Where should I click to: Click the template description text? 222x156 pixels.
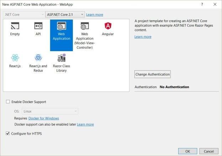point(174,26)
